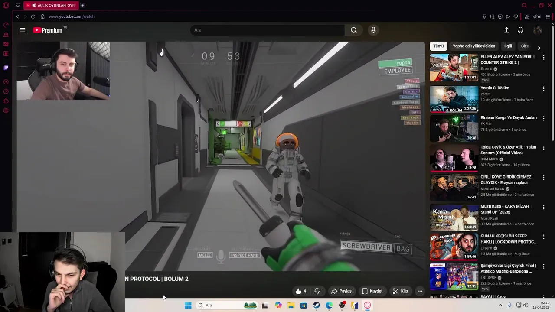
Task: Click the tab search magnifier icon
Action: 524,6
